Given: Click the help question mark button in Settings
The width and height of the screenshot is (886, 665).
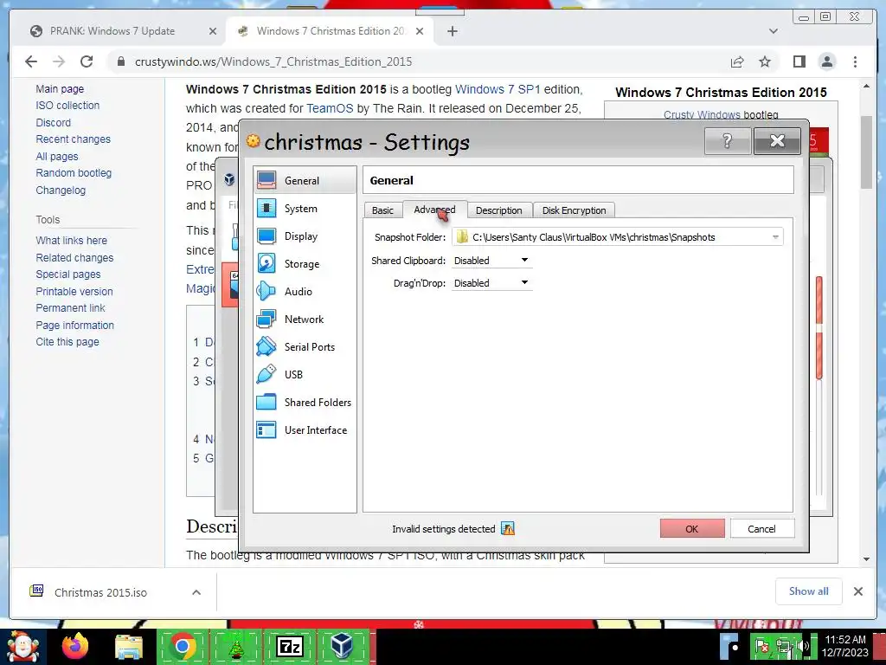Looking at the screenshot, I should tap(727, 141).
